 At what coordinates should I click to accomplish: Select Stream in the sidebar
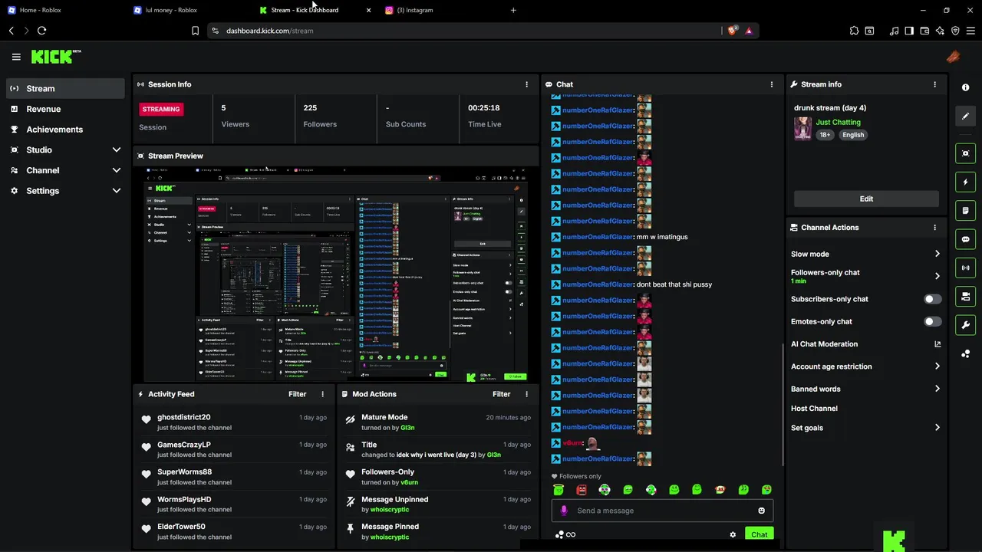pyautogui.click(x=65, y=88)
